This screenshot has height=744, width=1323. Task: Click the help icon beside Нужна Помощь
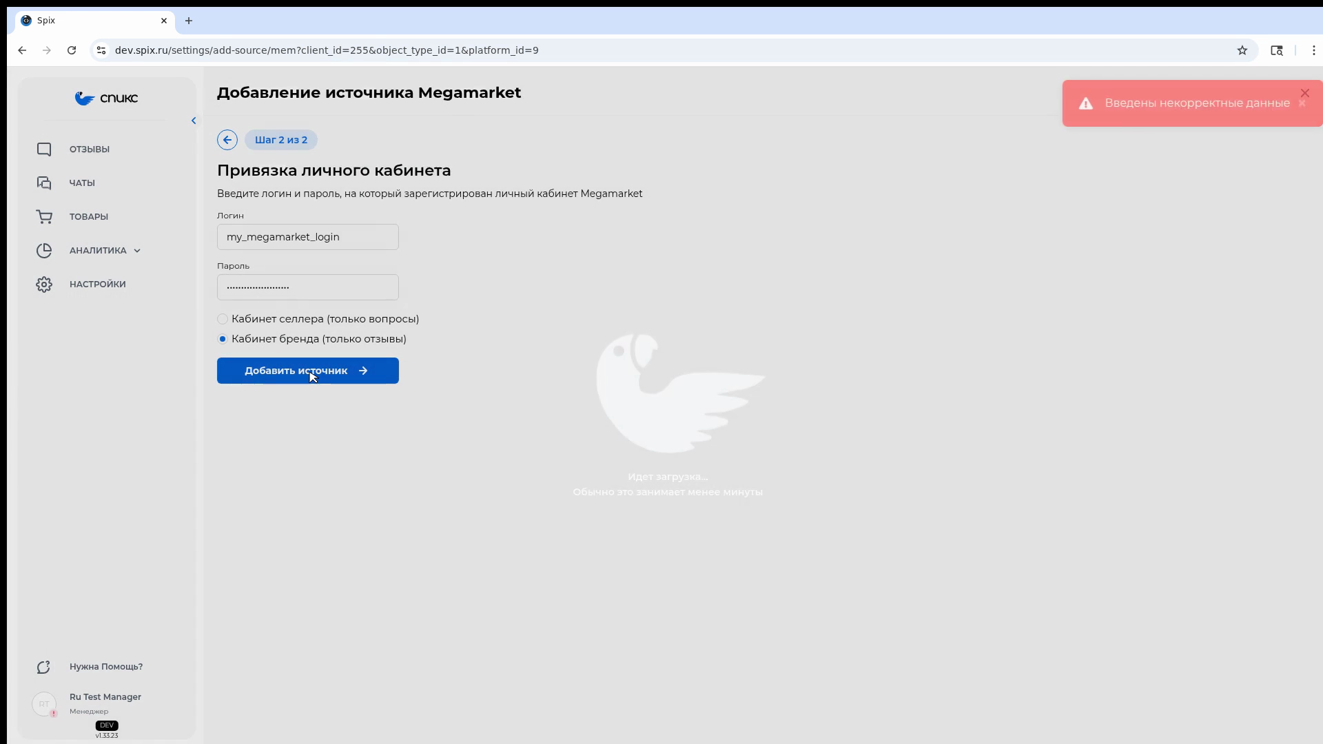click(44, 667)
